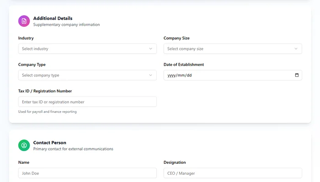Expand the Select company size dropdown

click(232, 49)
